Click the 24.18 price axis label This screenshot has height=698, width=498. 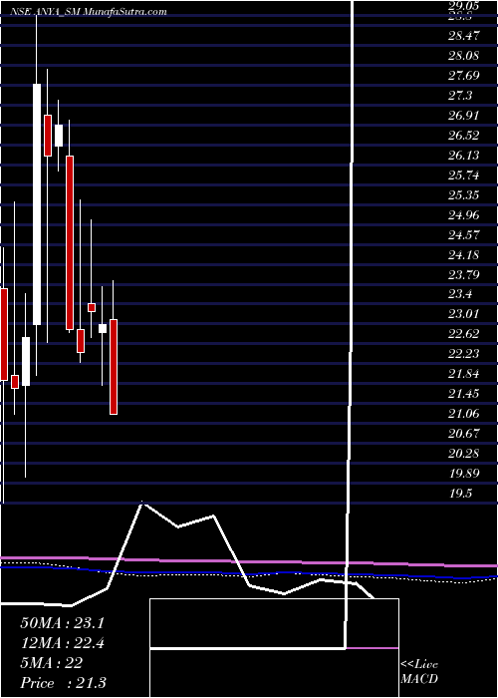(463, 254)
